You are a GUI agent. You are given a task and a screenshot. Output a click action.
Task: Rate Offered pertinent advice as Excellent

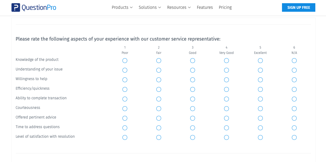click(x=260, y=118)
